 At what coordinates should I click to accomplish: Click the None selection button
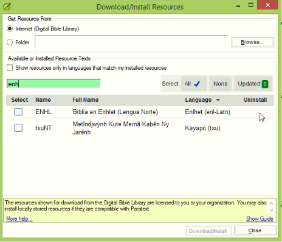pos(220,84)
